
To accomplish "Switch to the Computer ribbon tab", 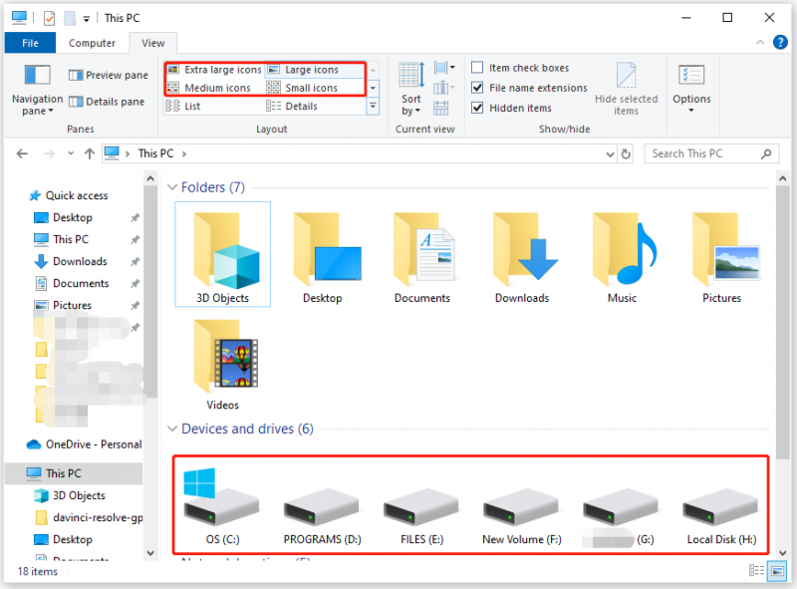I will coord(92,43).
